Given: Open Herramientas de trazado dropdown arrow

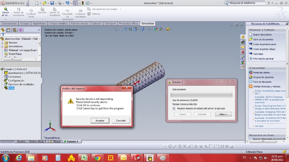Looking at the screenshot, I should tap(121, 9).
